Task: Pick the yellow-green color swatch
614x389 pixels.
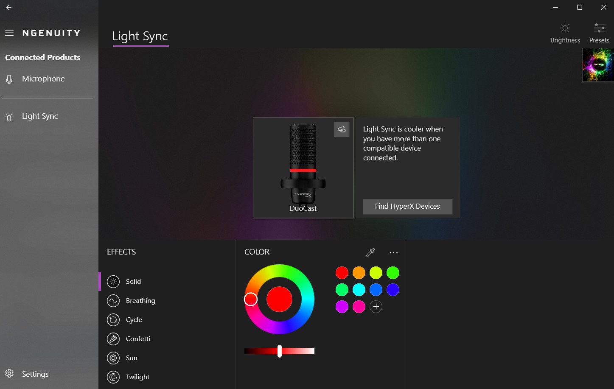Action: click(376, 273)
